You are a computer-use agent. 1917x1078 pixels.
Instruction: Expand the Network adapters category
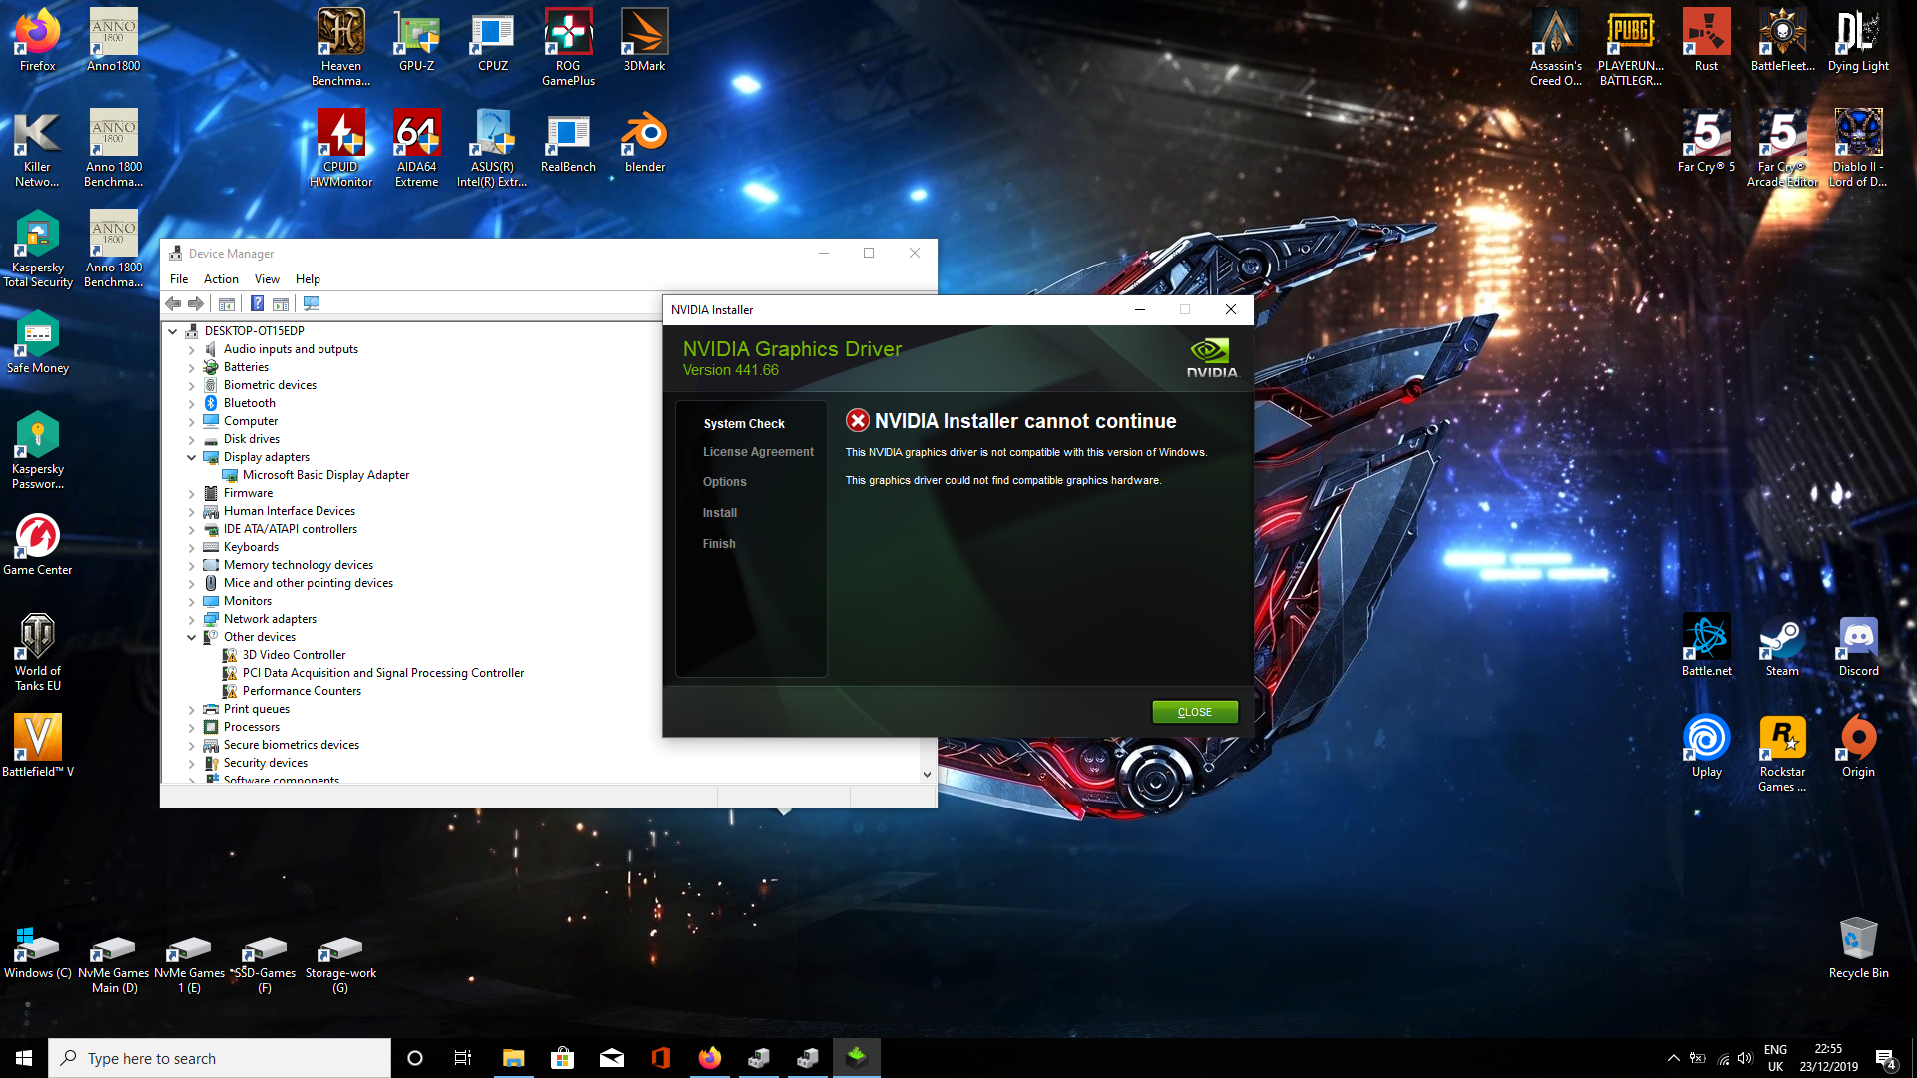coord(191,619)
